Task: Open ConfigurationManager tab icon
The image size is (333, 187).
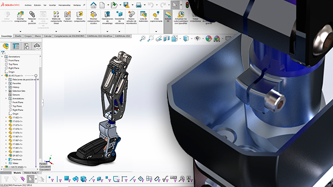Action: pyautogui.click(x=26, y=46)
